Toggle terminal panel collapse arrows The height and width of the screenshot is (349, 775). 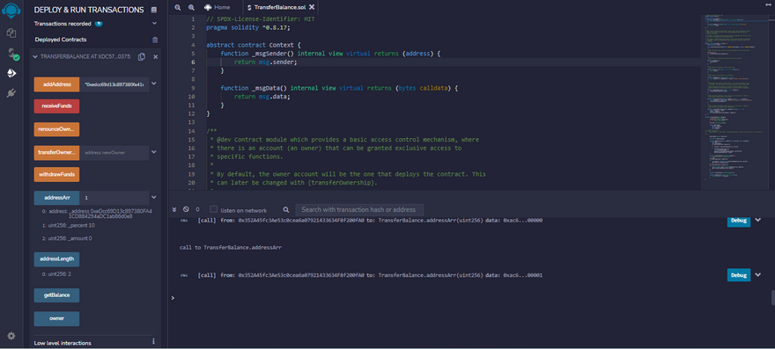tap(174, 209)
